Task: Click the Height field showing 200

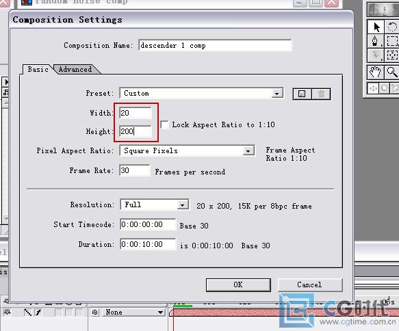Action: [x=135, y=131]
